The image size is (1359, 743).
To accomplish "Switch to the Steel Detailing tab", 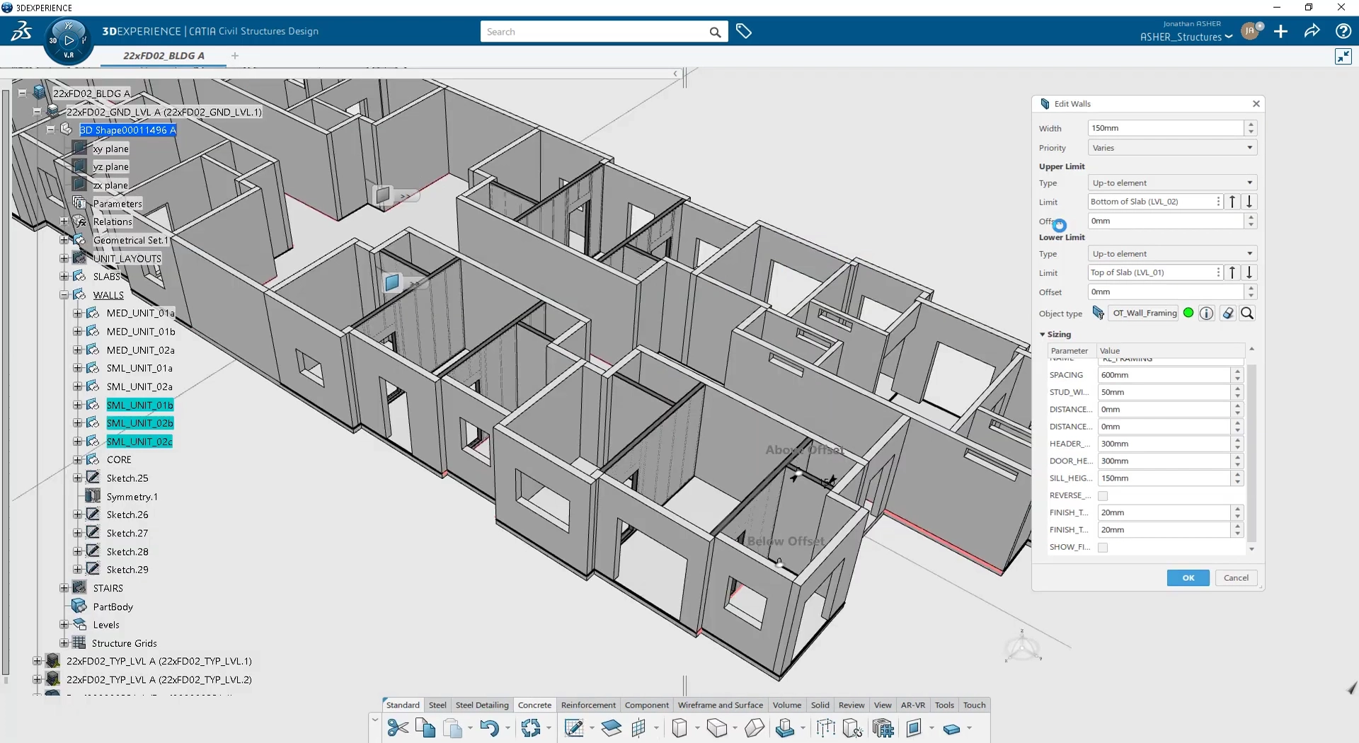I will pos(482,705).
